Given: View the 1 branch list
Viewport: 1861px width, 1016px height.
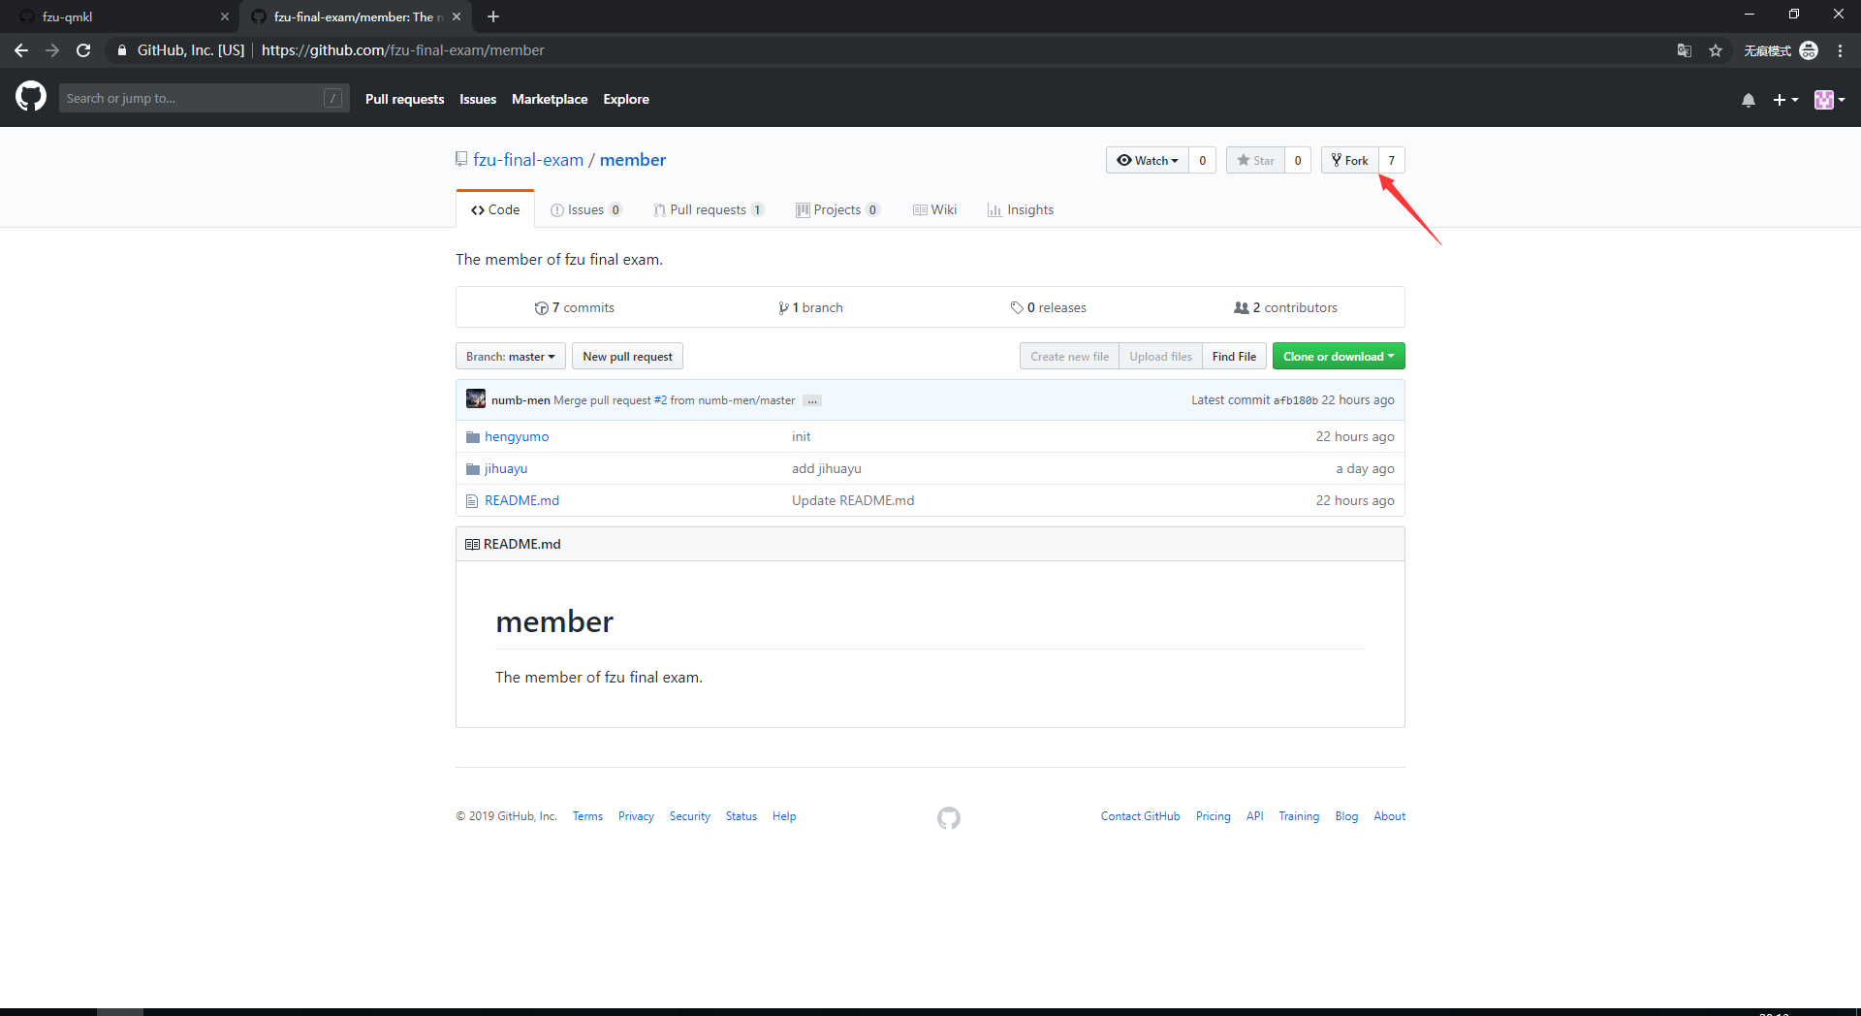Looking at the screenshot, I should (810, 307).
